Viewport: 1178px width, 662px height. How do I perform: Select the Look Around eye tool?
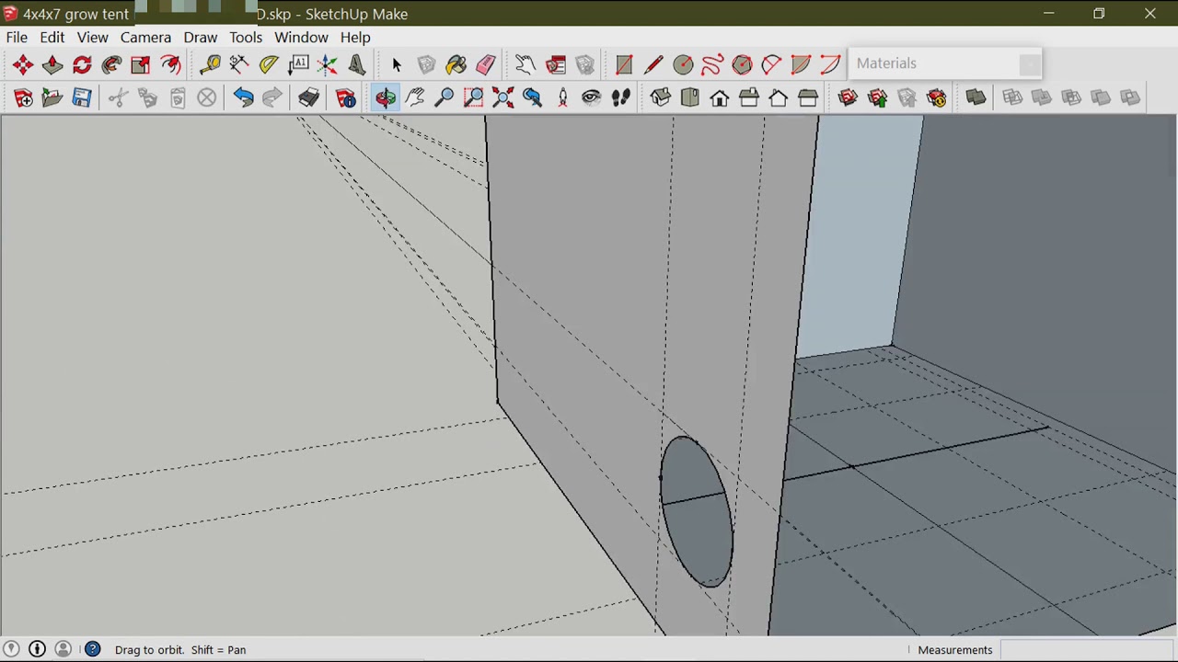tap(592, 97)
